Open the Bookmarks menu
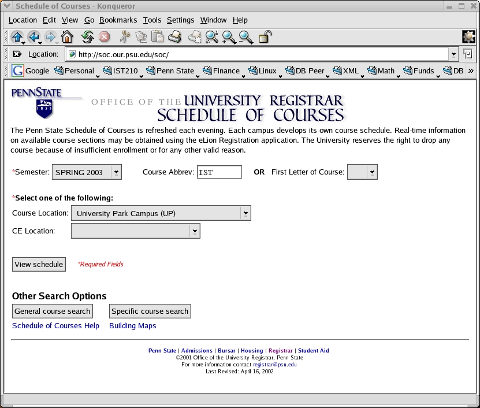The width and height of the screenshot is (480, 408). [118, 20]
